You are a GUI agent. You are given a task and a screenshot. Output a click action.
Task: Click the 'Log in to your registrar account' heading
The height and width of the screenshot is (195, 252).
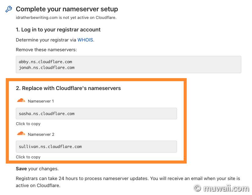pyautogui.click(x=58, y=30)
